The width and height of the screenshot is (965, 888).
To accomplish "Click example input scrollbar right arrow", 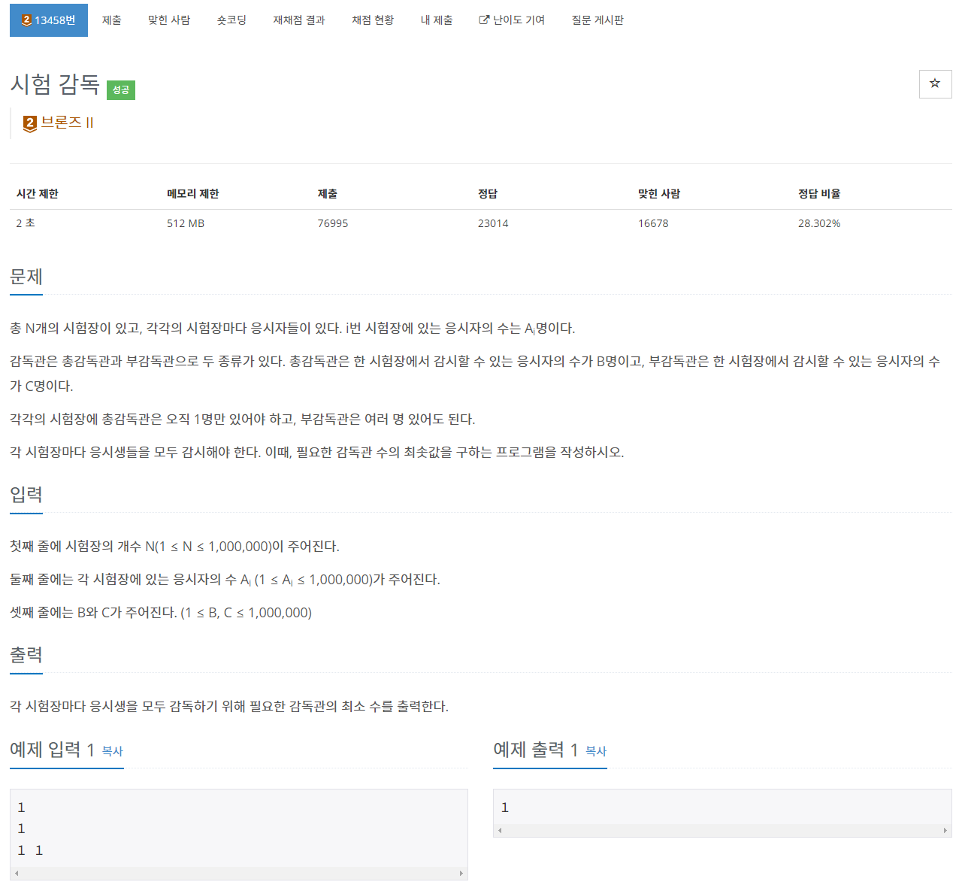I will click(461, 873).
